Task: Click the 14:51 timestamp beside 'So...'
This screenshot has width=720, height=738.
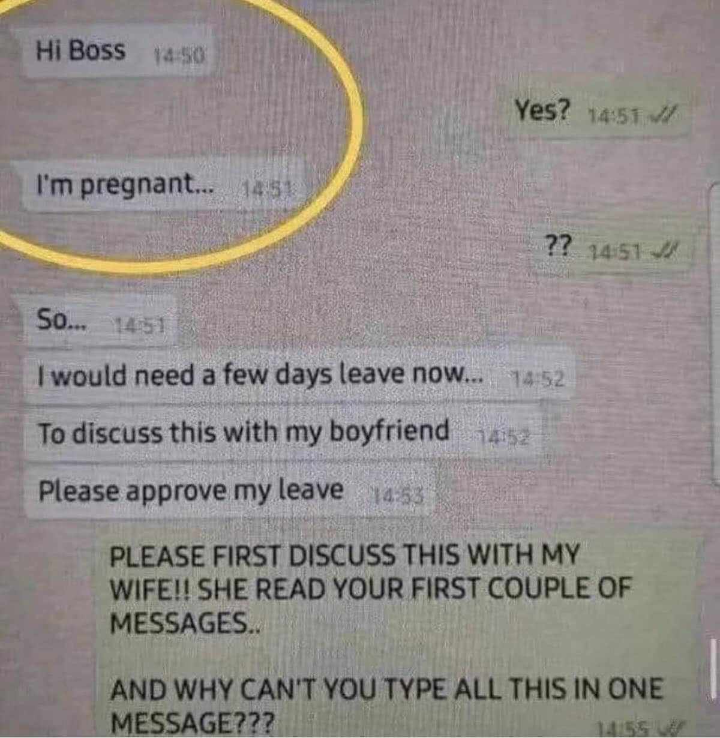Action: tap(142, 326)
